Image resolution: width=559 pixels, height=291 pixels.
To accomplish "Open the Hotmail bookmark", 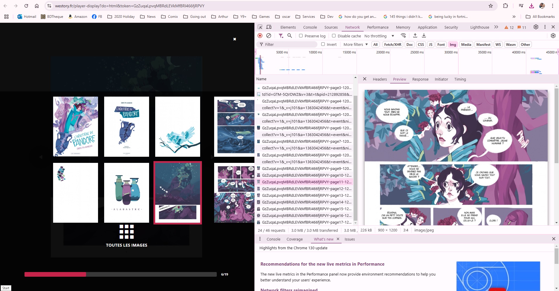I will pyautogui.click(x=27, y=17).
